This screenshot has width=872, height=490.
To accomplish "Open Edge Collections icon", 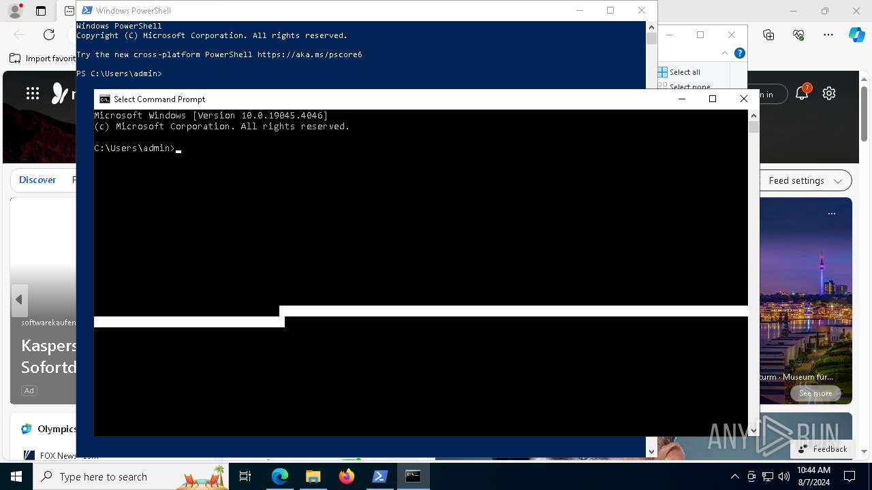I will click(768, 35).
